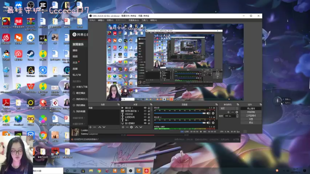Image resolution: width=310 pixels, height=174 pixels.
Task: Move selected scene up with arrow
Action: coord(100,127)
